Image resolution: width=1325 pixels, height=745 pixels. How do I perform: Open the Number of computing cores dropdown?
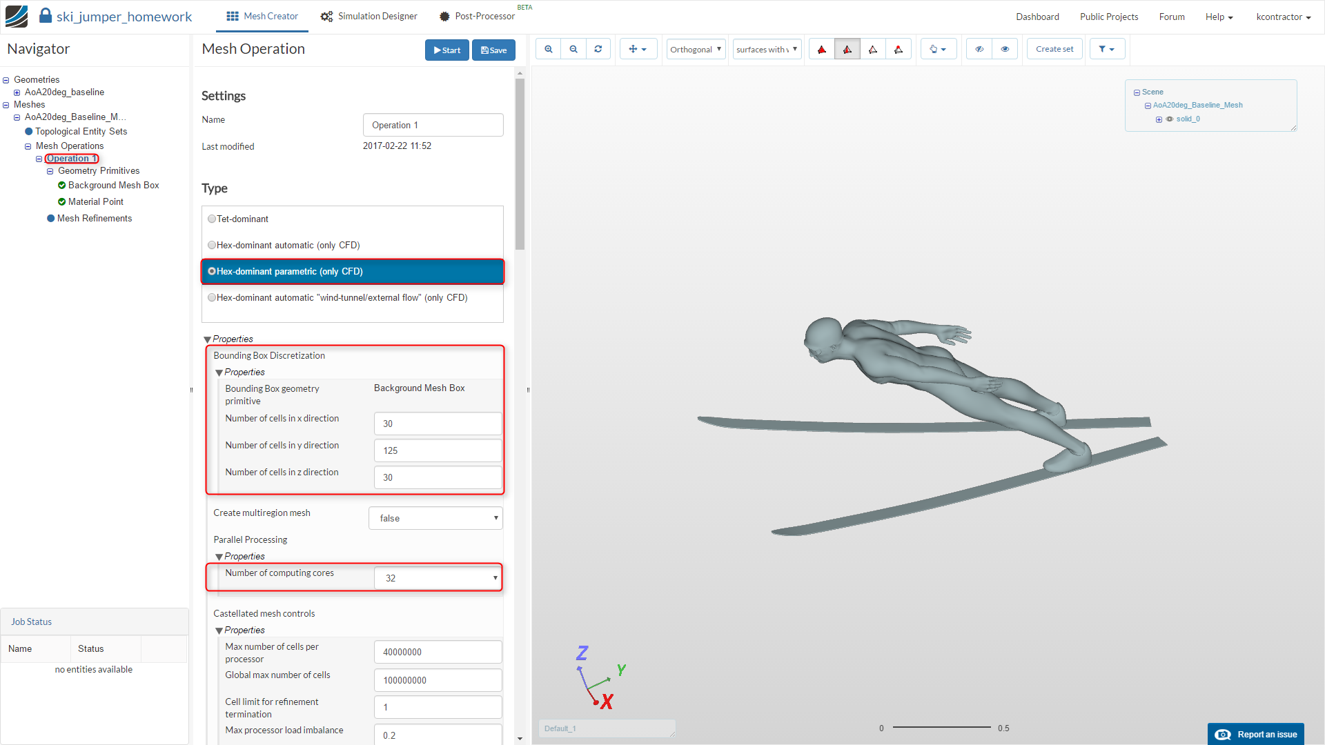pyautogui.click(x=438, y=578)
